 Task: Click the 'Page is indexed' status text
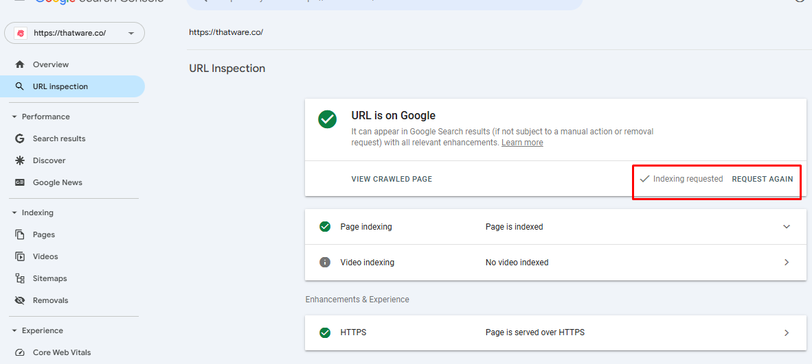[515, 226]
